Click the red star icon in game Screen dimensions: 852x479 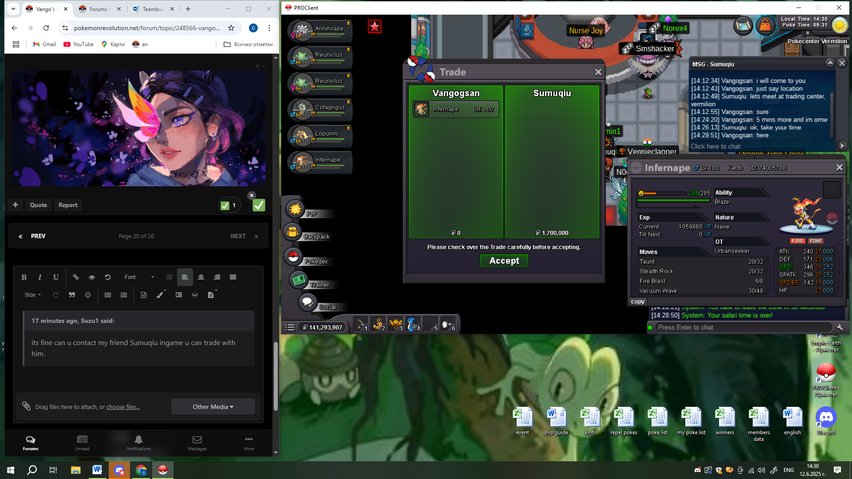click(375, 27)
